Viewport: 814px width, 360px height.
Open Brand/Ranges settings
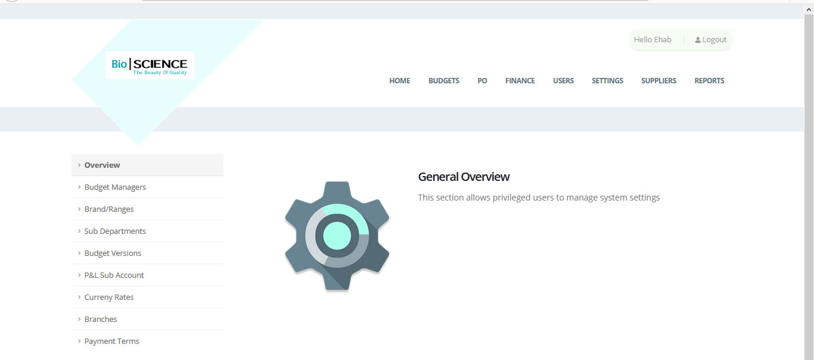(x=147, y=209)
